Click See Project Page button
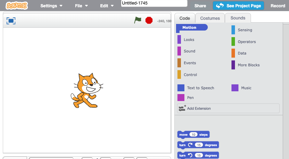Screen dimensions: 289x159 tap(238, 6)
